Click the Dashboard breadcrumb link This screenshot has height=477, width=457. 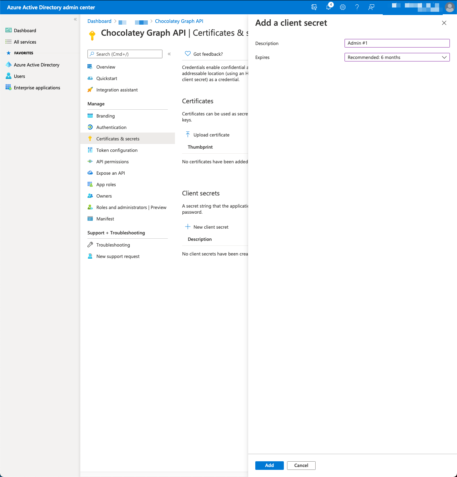[99, 21]
